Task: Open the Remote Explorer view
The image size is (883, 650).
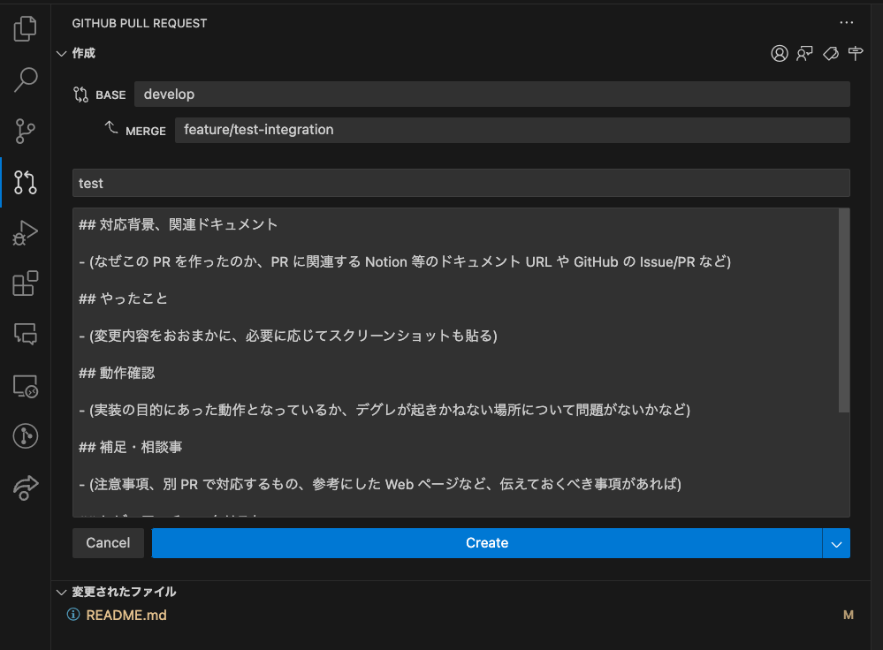Action: 26,386
